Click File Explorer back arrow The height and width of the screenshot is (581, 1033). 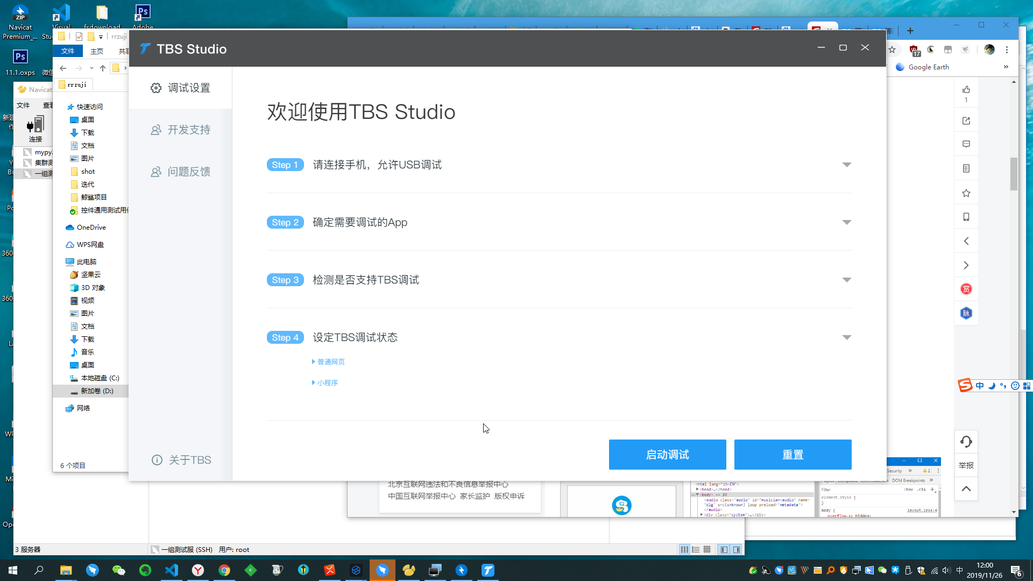click(x=63, y=68)
